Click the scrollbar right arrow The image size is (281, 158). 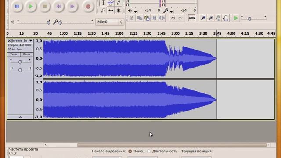click(268, 145)
